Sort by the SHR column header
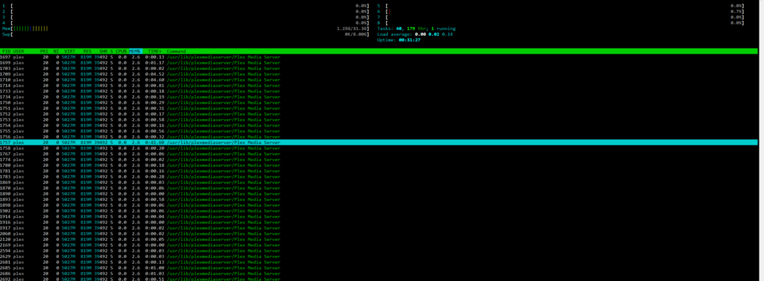Viewport: 764px width, 281px height. pyautogui.click(x=103, y=51)
